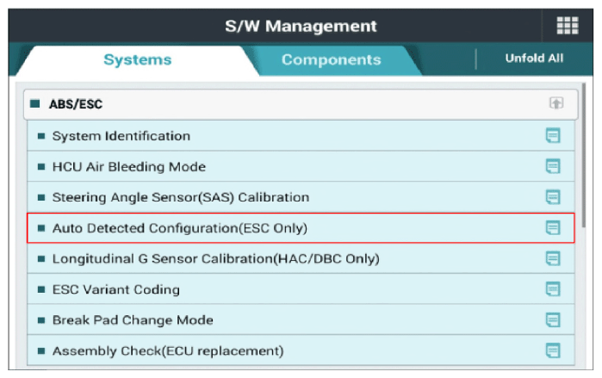
Task: Select Longitudinal G Sensor Calibration(HAC/DBC Only)
Action: (301, 258)
